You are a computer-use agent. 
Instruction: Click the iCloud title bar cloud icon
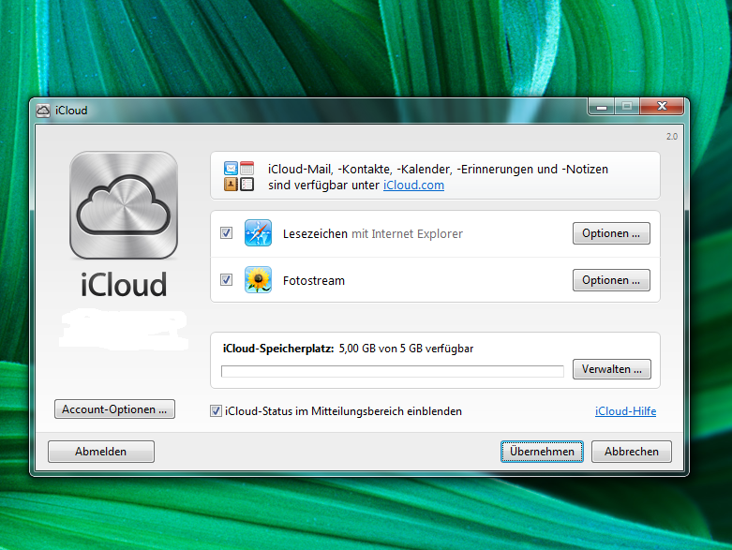(42, 111)
